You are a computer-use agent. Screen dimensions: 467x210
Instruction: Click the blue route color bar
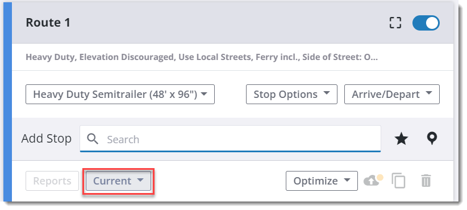point(7,102)
